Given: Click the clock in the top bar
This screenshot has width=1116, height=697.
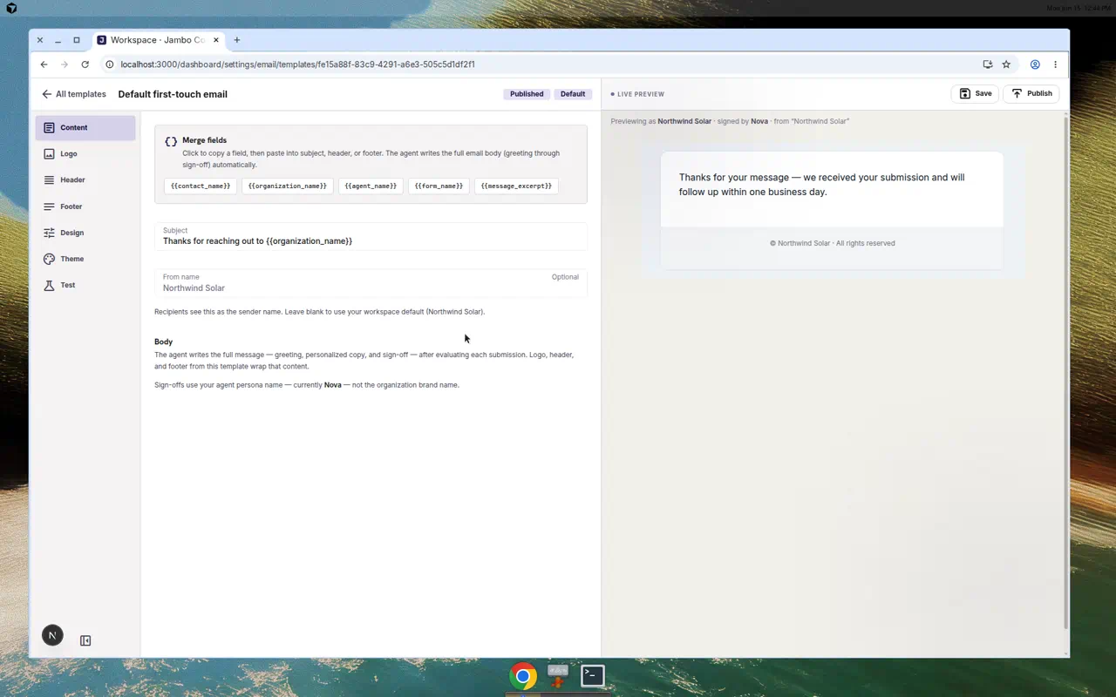Looking at the screenshot, I should pyautogui.click(x=1078, y=8).
